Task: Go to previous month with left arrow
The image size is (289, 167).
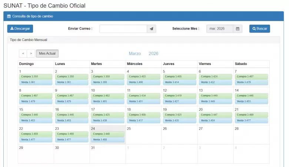Action: [23, 54]
